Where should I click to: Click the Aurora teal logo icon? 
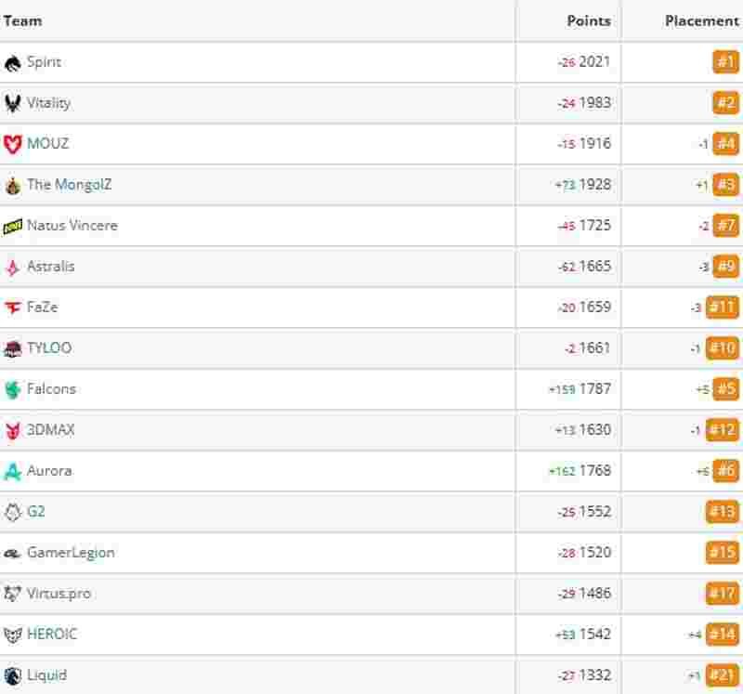tap(13, 472)
